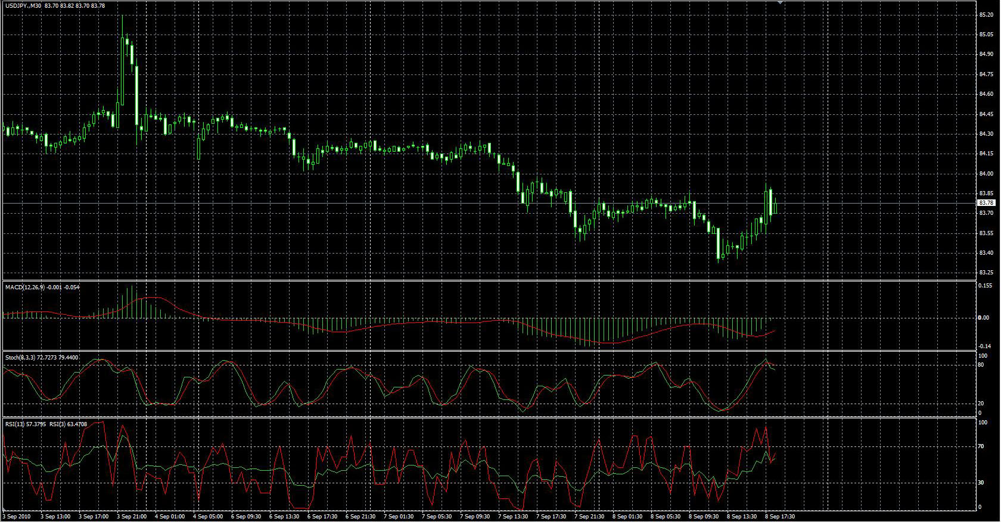The height and width of the screenshot is (522, 1001).
Task: Click the 84.00 price scale label
Action: 986,174
